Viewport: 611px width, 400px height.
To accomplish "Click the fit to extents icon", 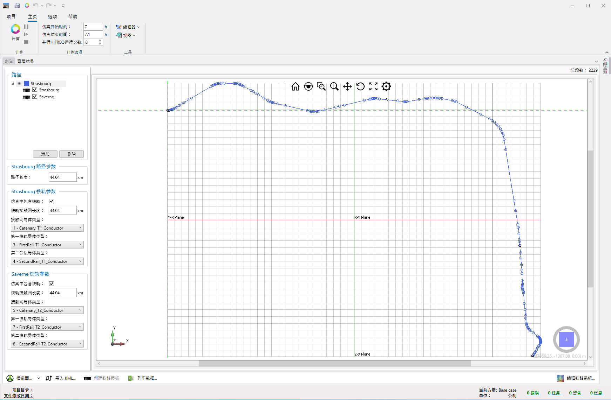I will tap(373, 86).
